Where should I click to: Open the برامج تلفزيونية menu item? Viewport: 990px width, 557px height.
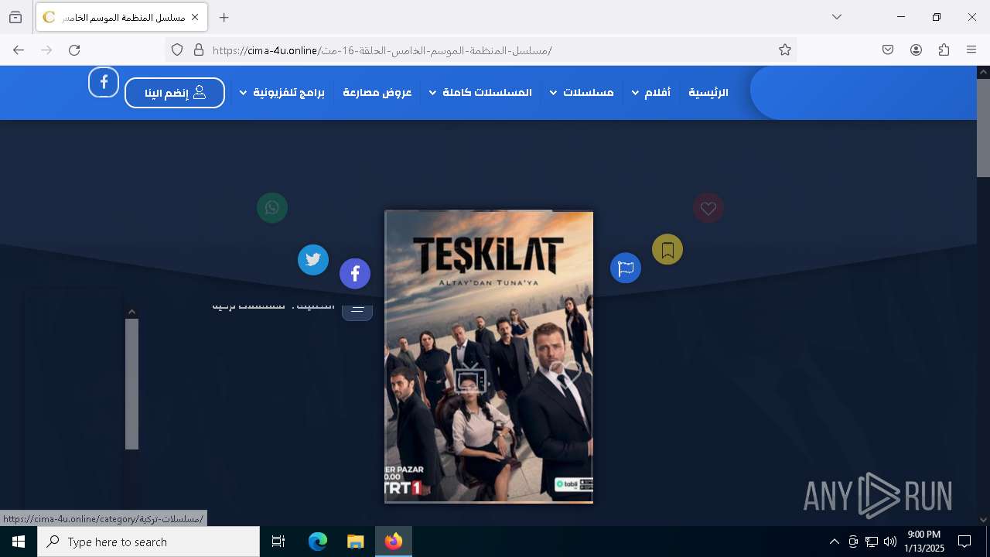coord(288,92)
